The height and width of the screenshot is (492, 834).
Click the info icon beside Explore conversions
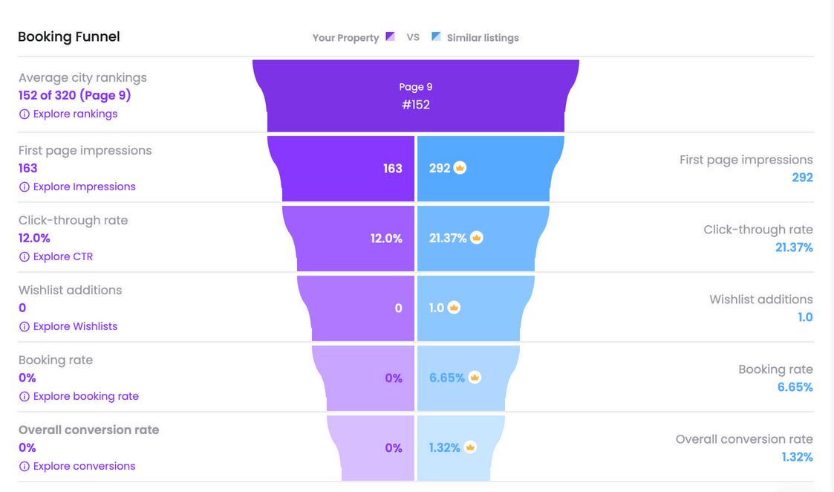(25, 467)
